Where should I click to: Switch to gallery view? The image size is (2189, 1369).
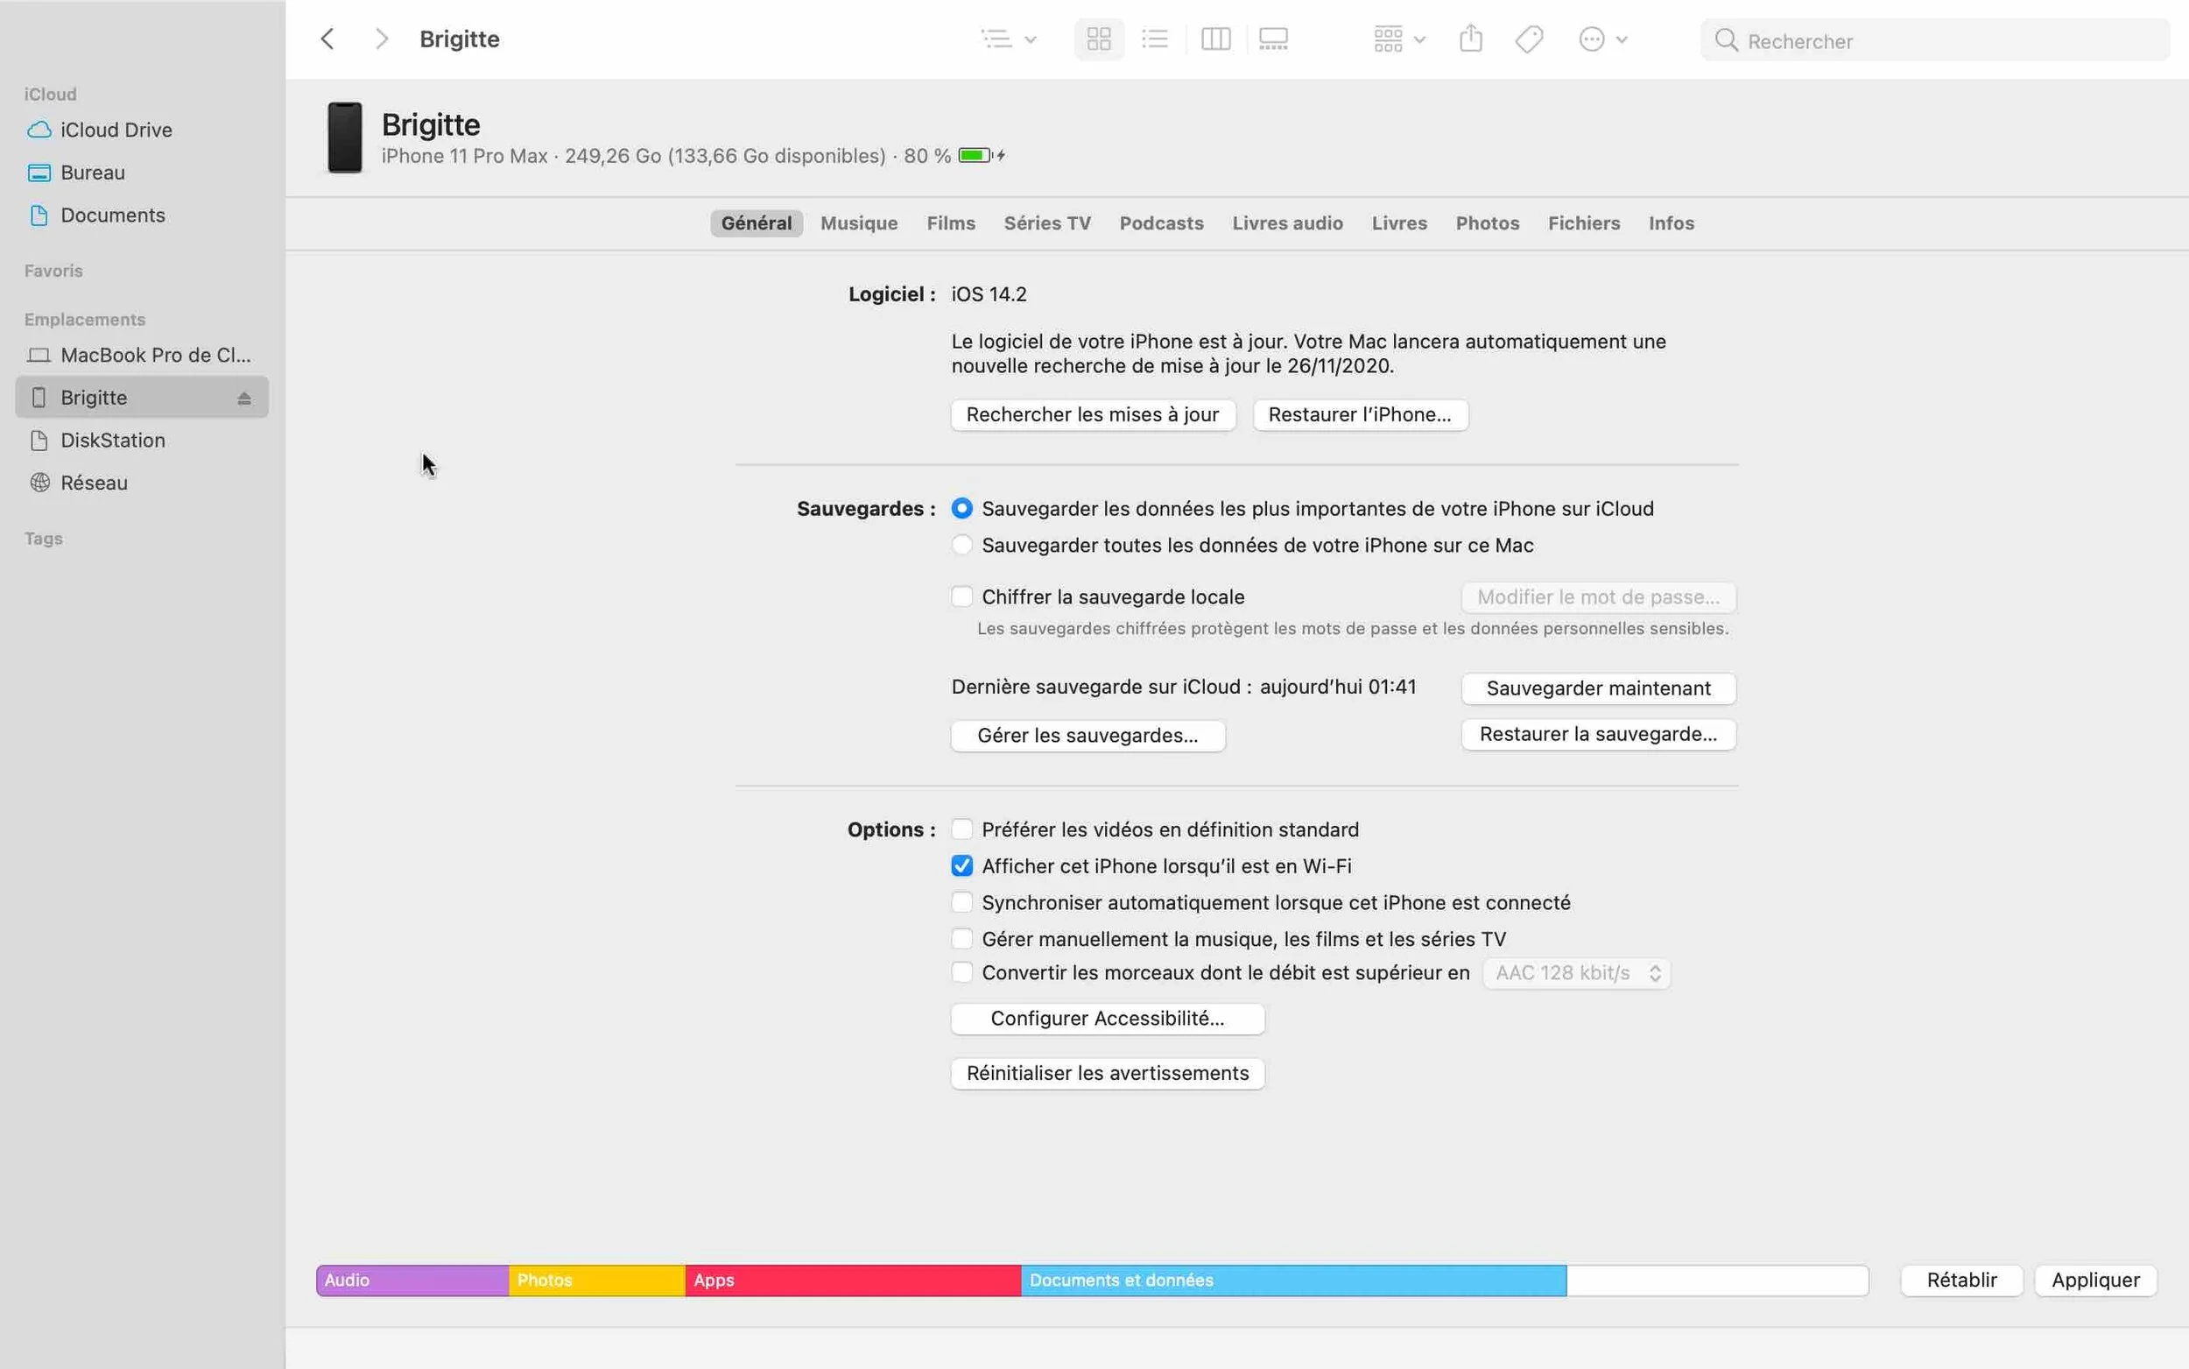pyautogui.click(x=1274, y=39)
